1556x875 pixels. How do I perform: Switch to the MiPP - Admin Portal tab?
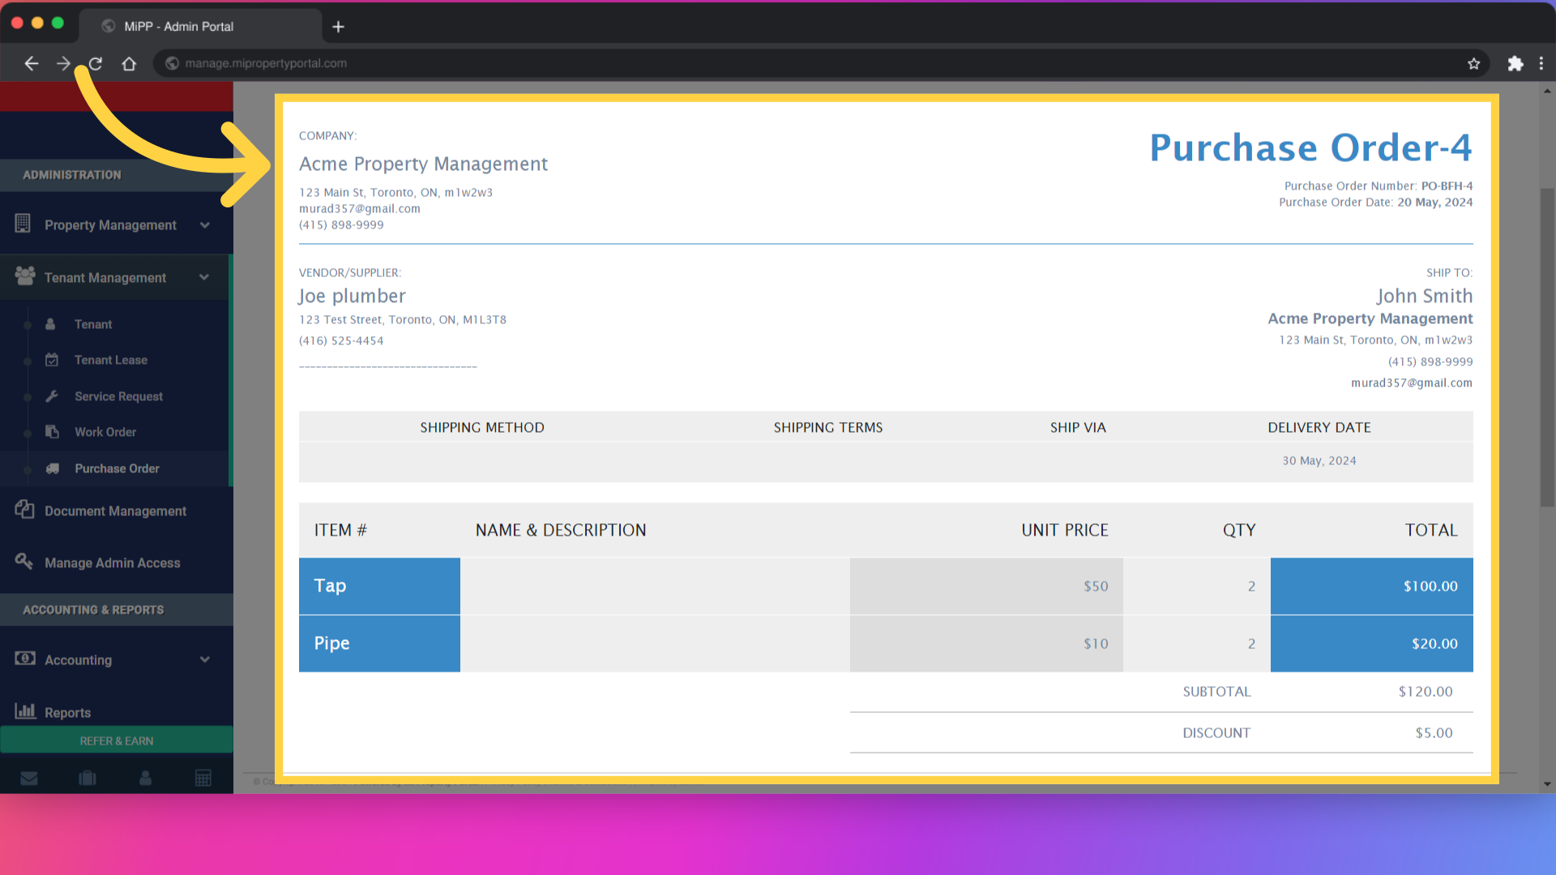point(177,26)
